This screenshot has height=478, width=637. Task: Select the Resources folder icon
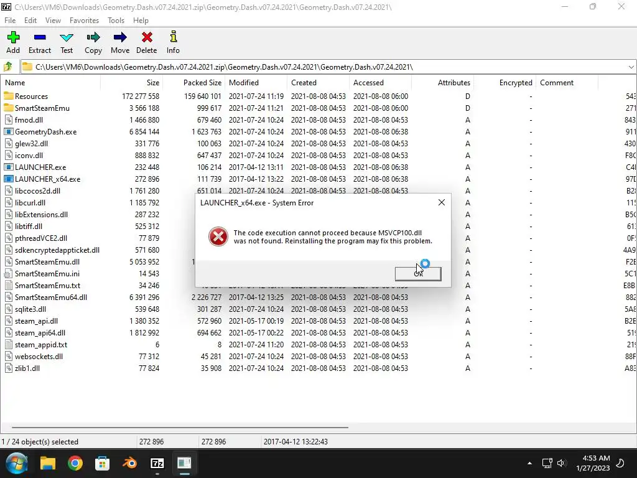(9, 96)
